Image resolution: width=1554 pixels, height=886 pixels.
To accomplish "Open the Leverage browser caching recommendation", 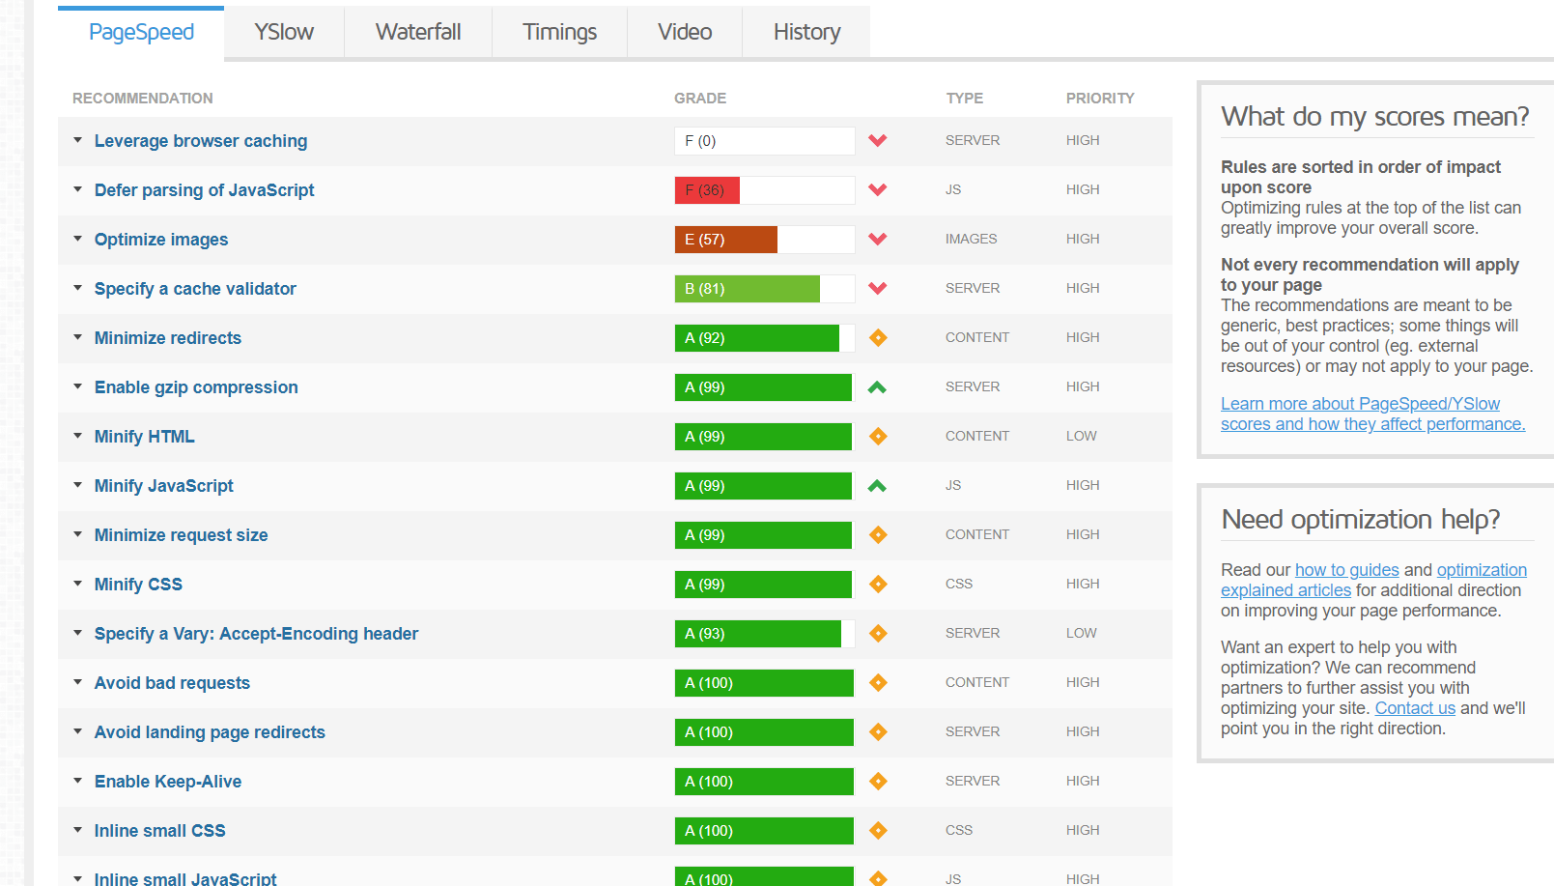I will click(x=201, y=141).
